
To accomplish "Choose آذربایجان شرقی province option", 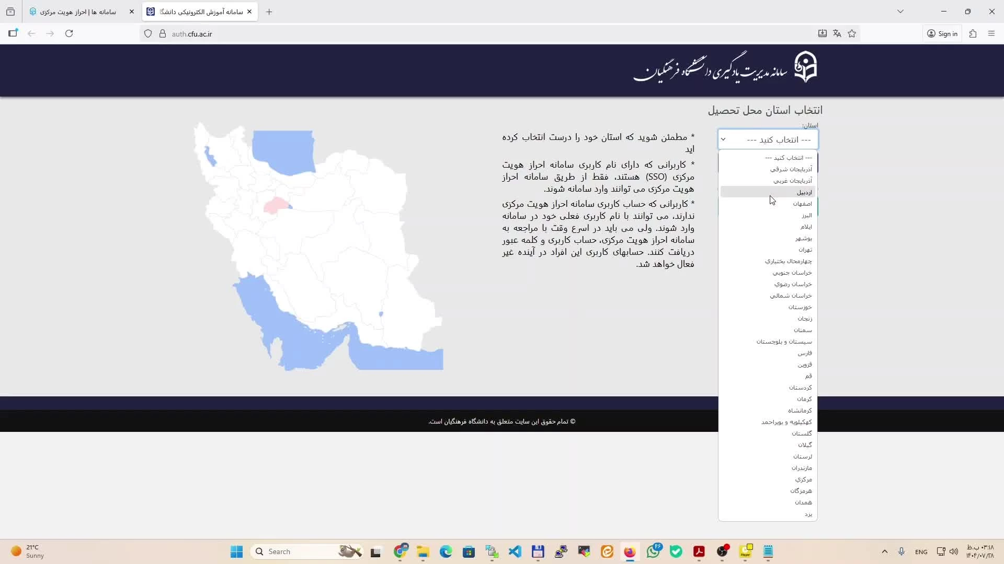I will 791,169.
